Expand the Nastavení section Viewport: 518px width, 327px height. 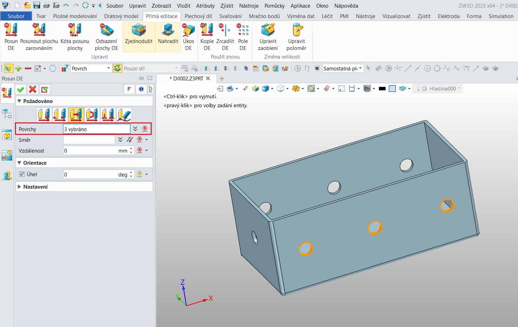pyautogui.click(x=19, y=187)
